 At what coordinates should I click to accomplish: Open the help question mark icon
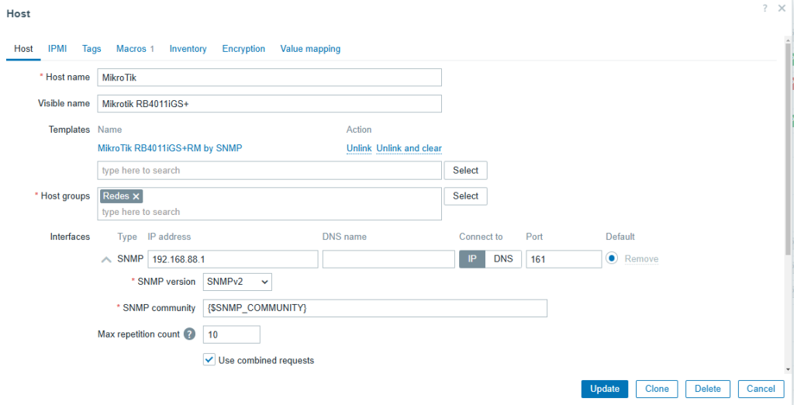[x=765, y=8]
